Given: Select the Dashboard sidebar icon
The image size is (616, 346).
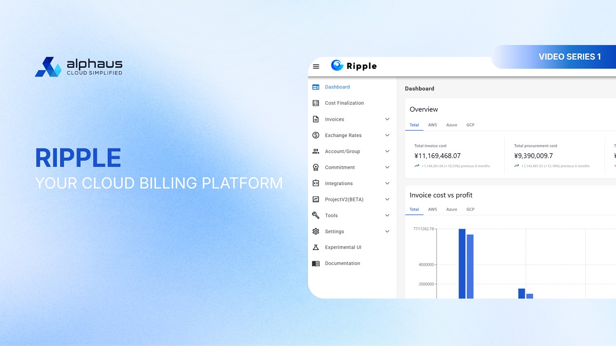Looking at the screenshot, I should pos(316,87).
